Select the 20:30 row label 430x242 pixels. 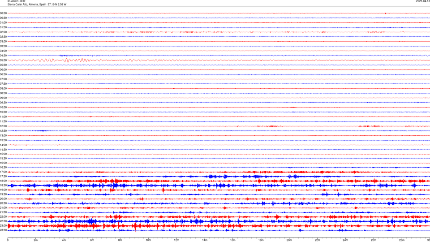tap(3, 203)
